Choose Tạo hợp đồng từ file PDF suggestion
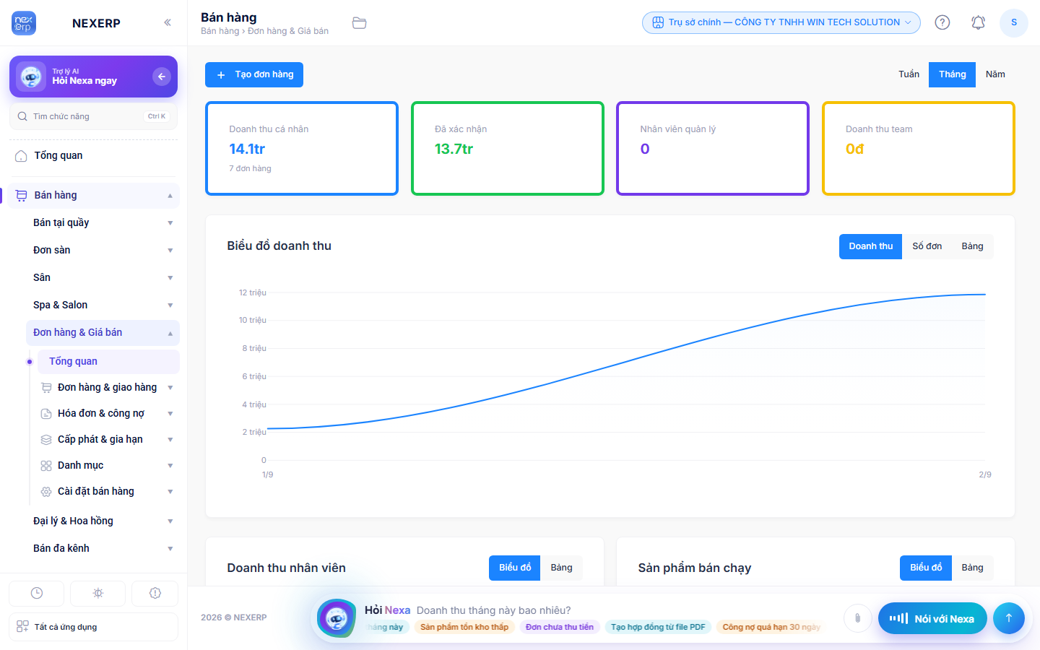 pyautogui.click(x=658, y=627)
